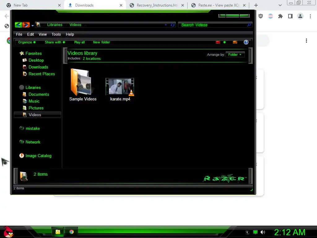Click the Chrome profile avatar icon

(300, 16)
